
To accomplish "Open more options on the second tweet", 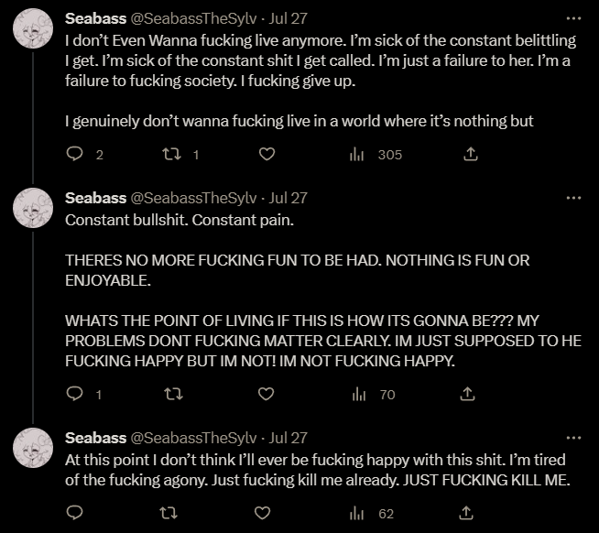I will point(573,197).
